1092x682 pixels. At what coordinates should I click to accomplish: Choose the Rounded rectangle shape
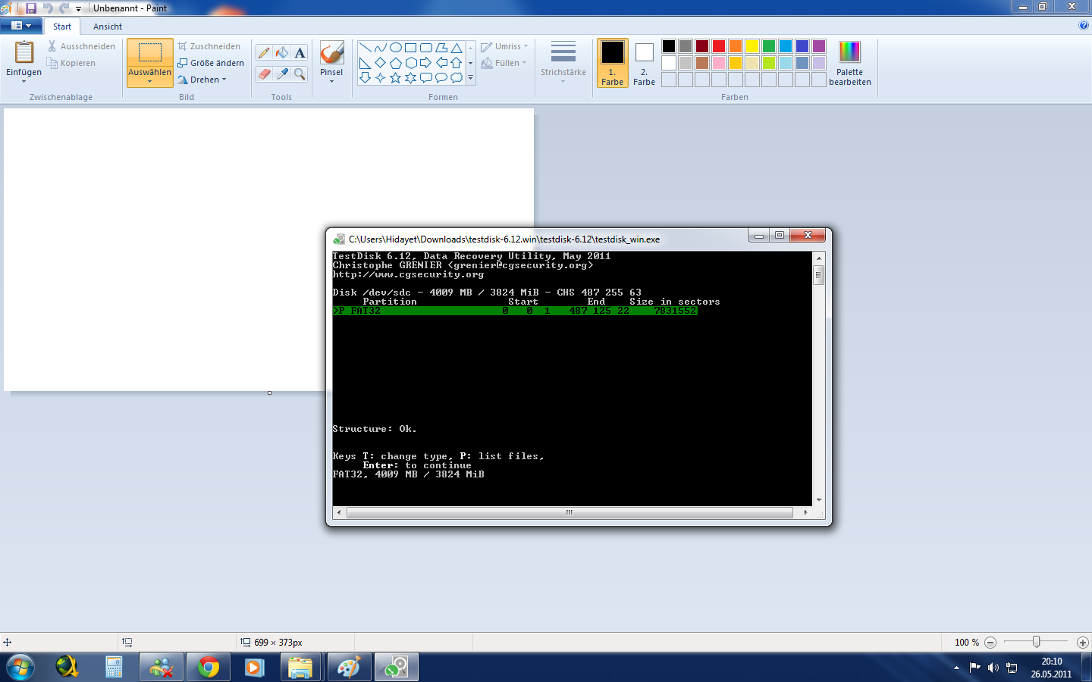pos(425,48)
